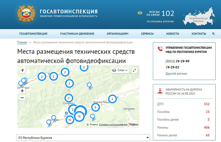221x142 pixels.
Task: Click the map geolocation arrow button
Action: coord(22,70)
